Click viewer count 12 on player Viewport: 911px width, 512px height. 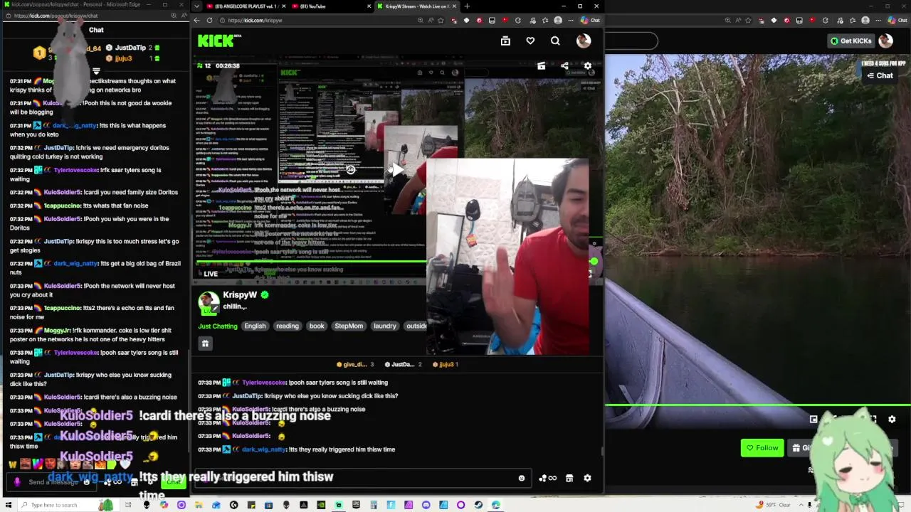(204, 66)
